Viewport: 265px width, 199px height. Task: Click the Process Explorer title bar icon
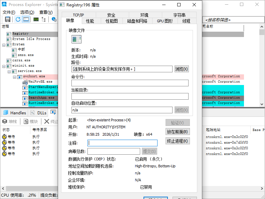(x=4, y=4)
